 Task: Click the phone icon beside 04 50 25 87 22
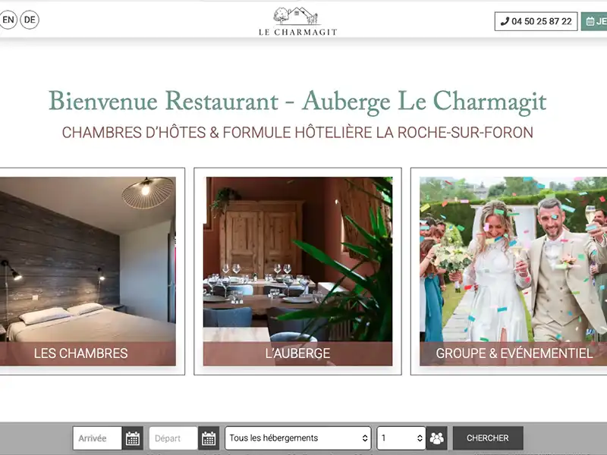pos(505,21)
